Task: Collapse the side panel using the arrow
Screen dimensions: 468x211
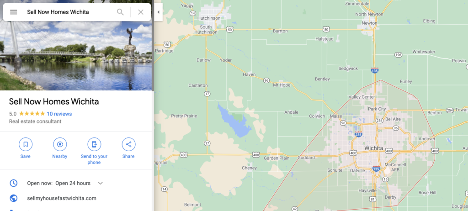Action: click(x=158, y=12)
